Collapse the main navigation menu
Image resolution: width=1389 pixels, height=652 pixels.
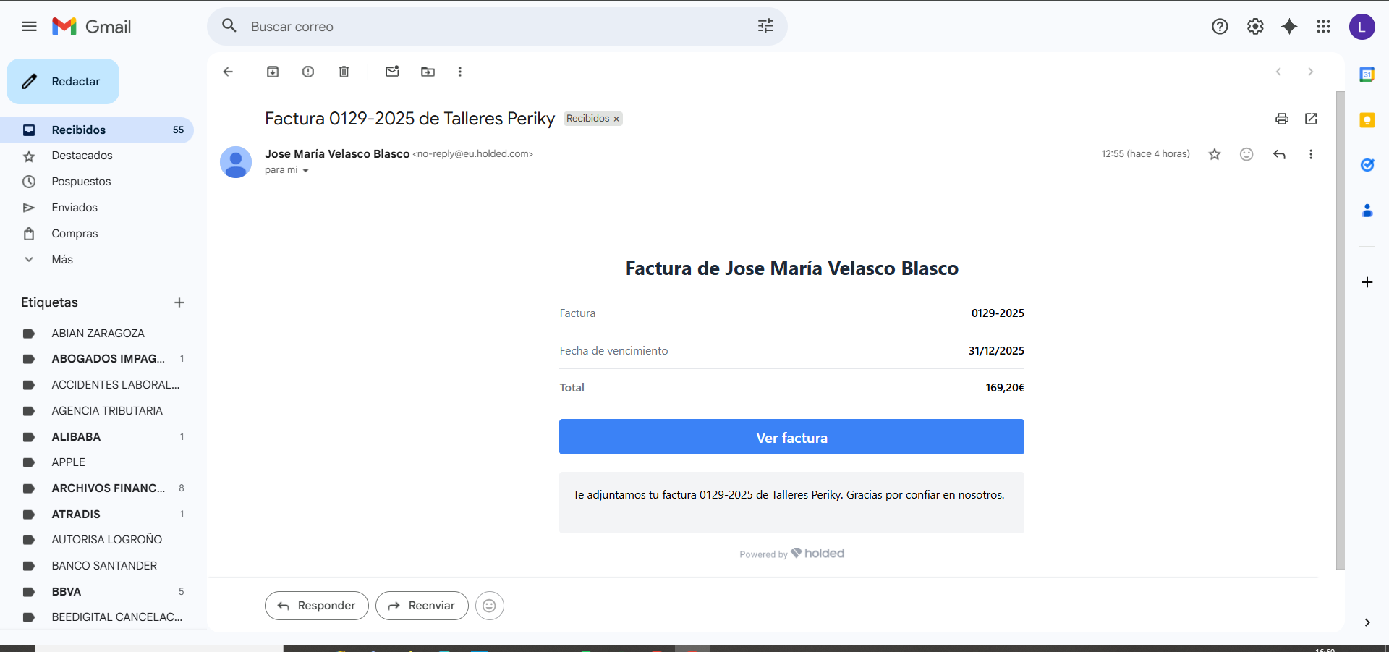click(29, 26)
